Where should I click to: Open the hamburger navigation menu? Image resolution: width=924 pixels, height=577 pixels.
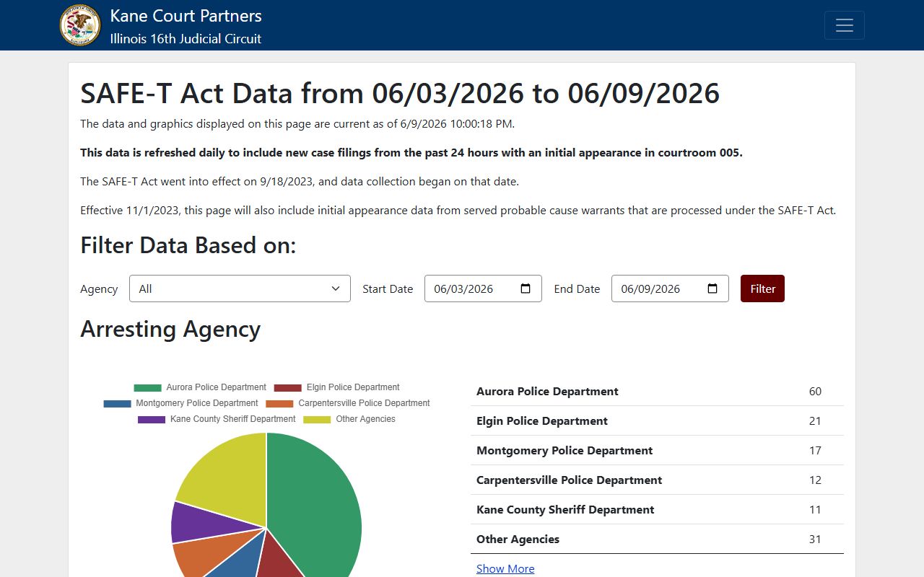(x=845, y=25)
